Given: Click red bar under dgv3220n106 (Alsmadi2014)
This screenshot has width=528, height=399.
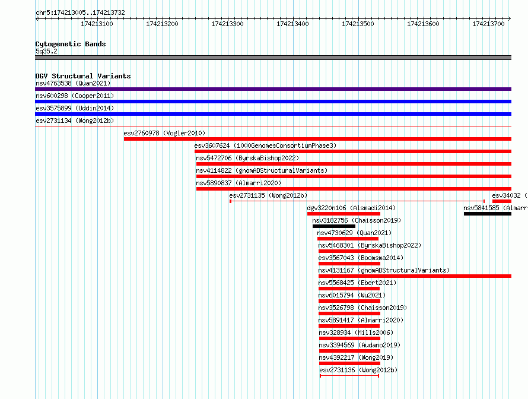Looking at the screenshot, I should point(344,214).
